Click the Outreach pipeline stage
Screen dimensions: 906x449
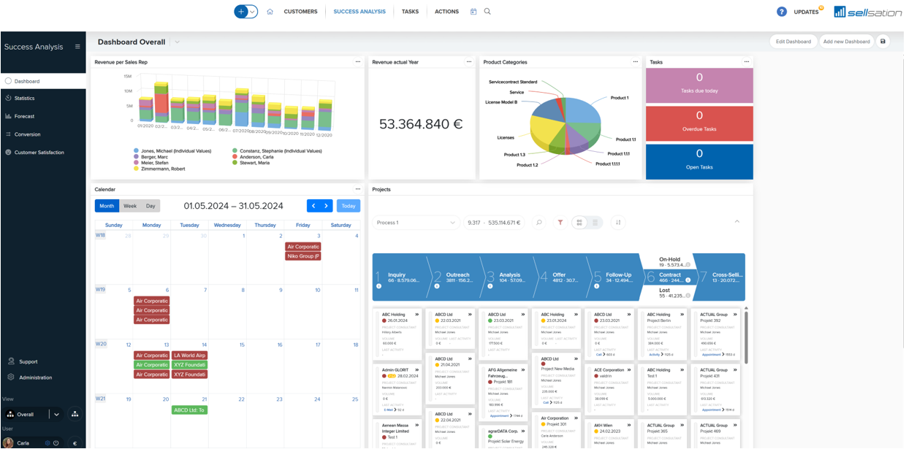[x=457, y=277]
